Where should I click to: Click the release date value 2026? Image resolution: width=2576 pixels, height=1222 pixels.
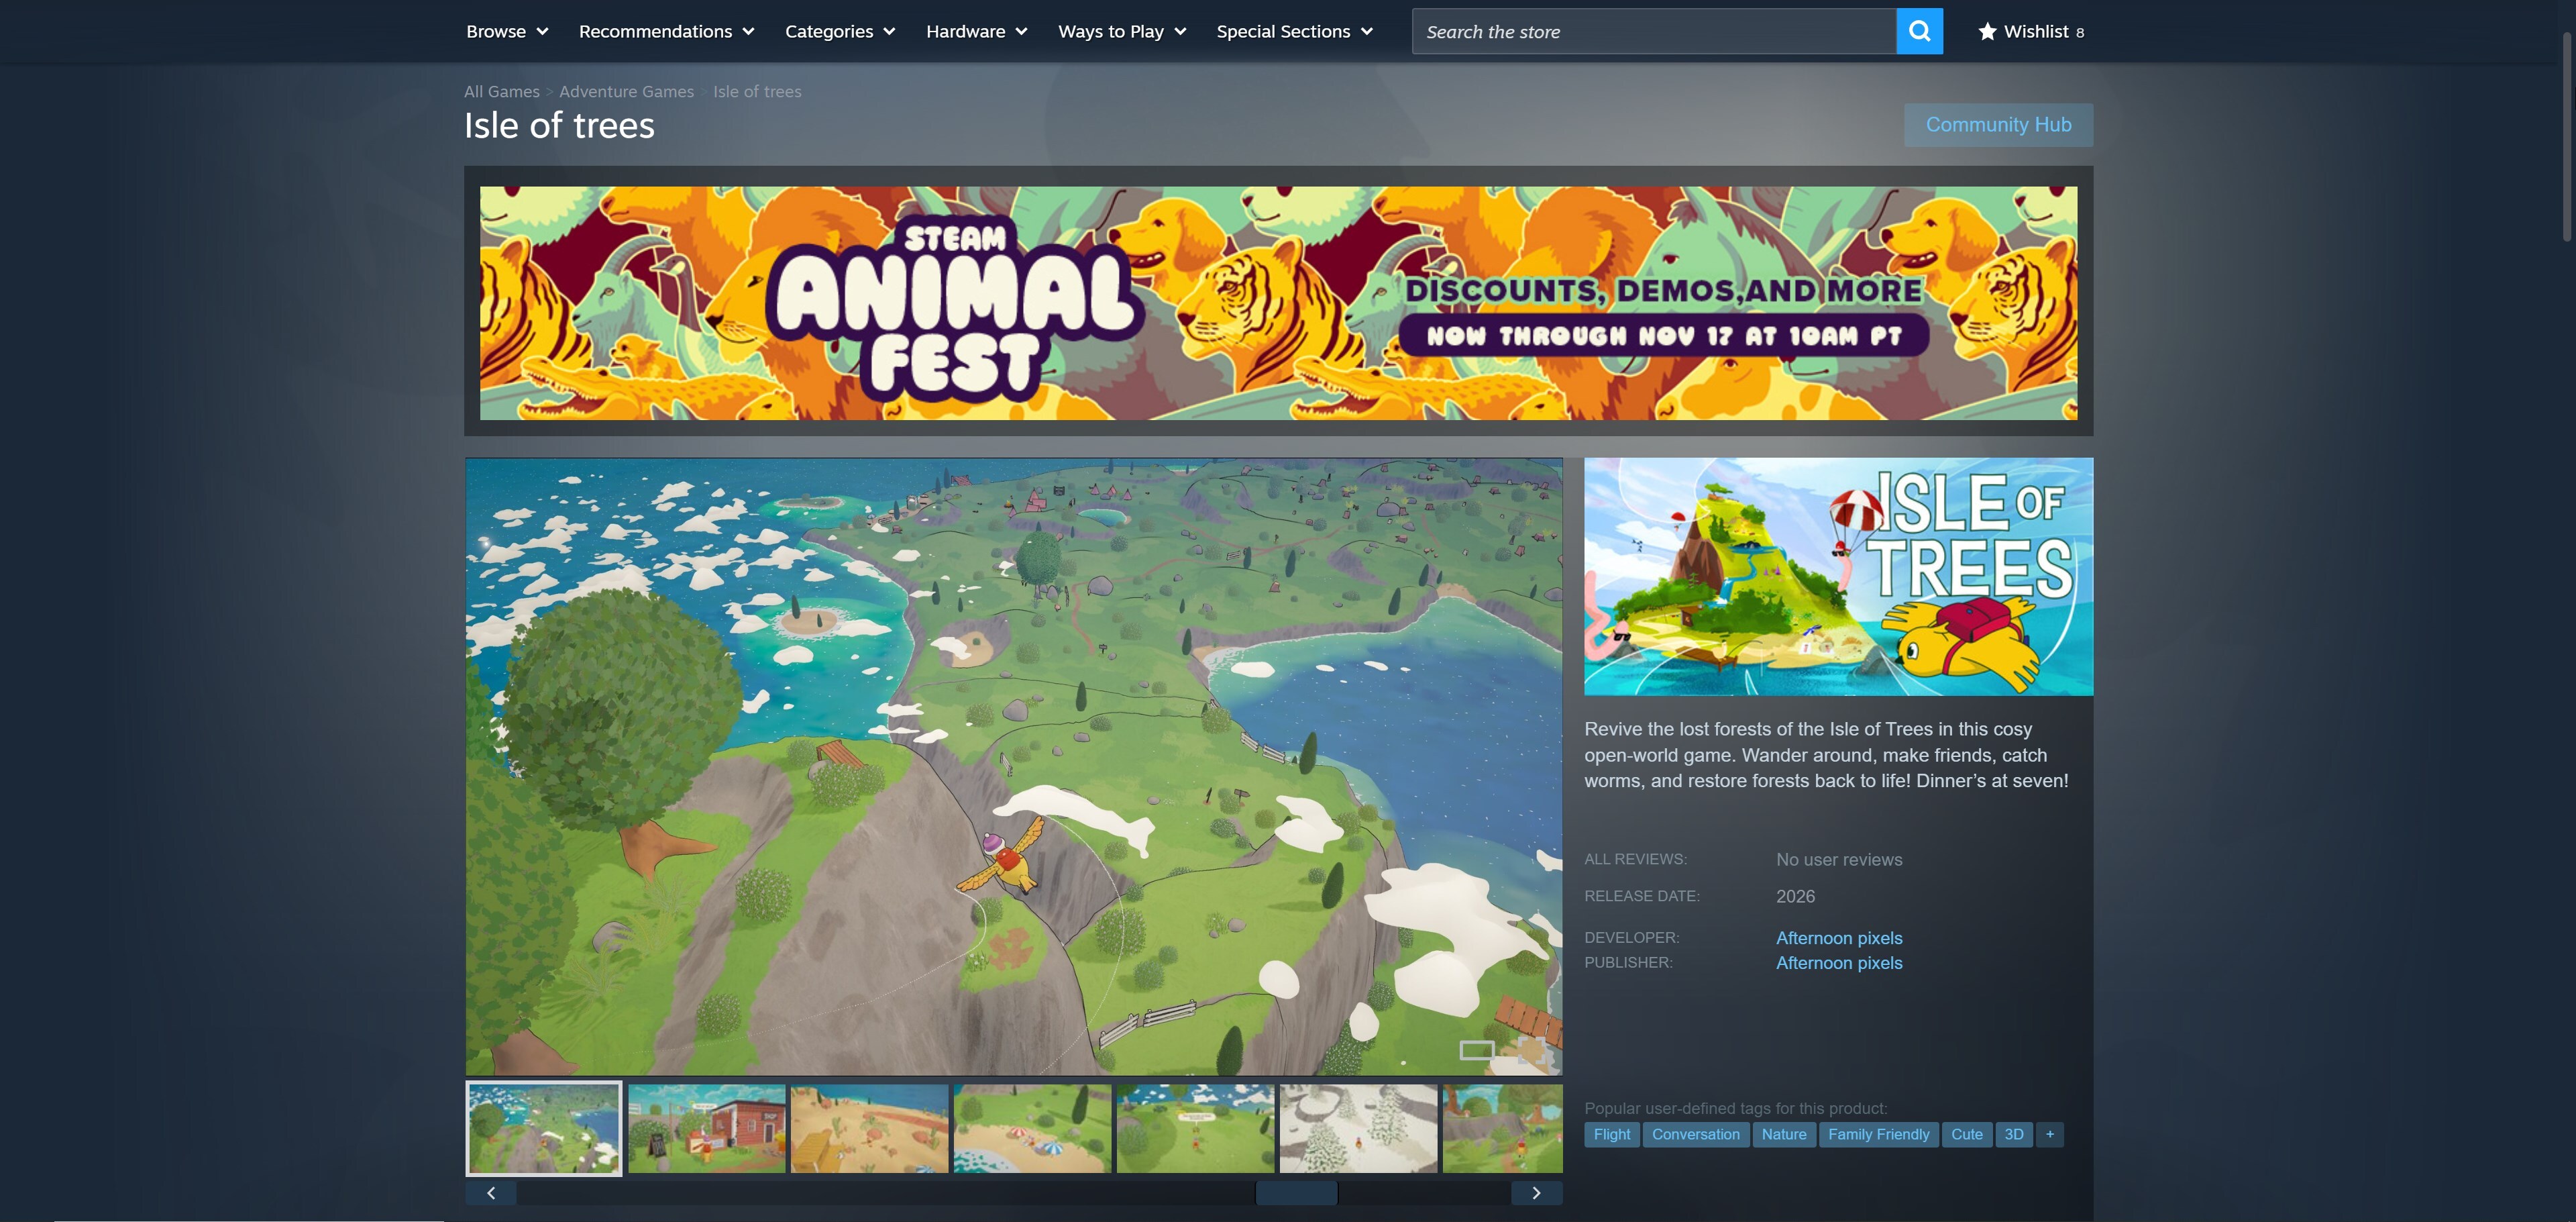point(1795,896)
